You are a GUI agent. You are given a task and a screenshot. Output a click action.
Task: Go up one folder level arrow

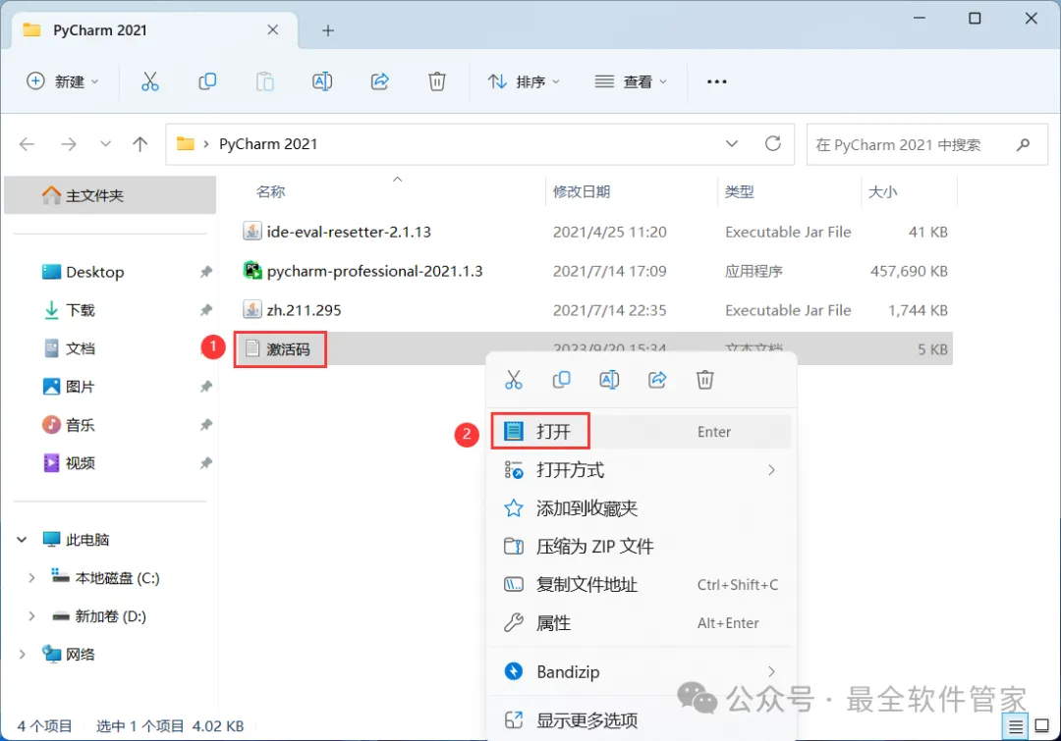(x=140, y=144)
